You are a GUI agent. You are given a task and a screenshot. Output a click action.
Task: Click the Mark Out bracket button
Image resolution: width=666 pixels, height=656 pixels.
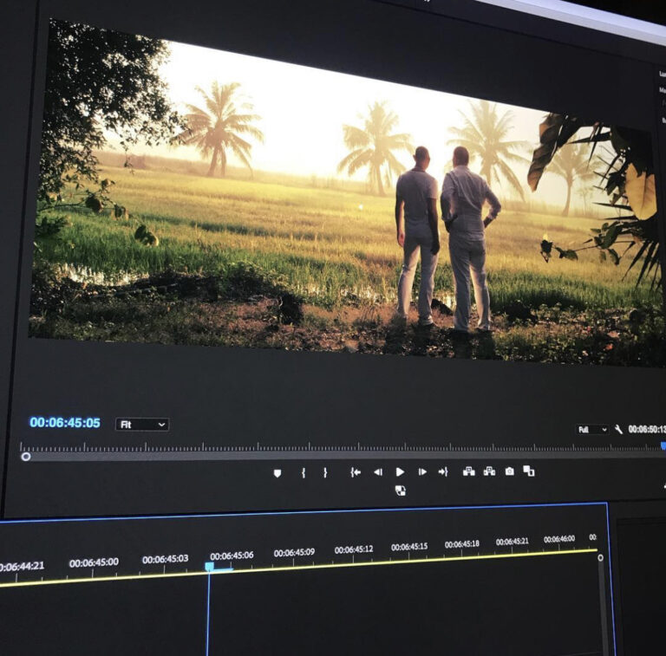pyautogui.click(x=325, y=472)
